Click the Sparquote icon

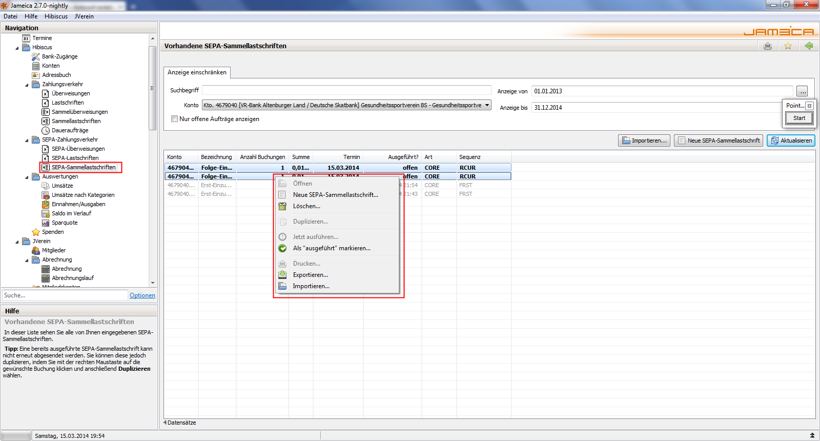[x=46, y=223]
